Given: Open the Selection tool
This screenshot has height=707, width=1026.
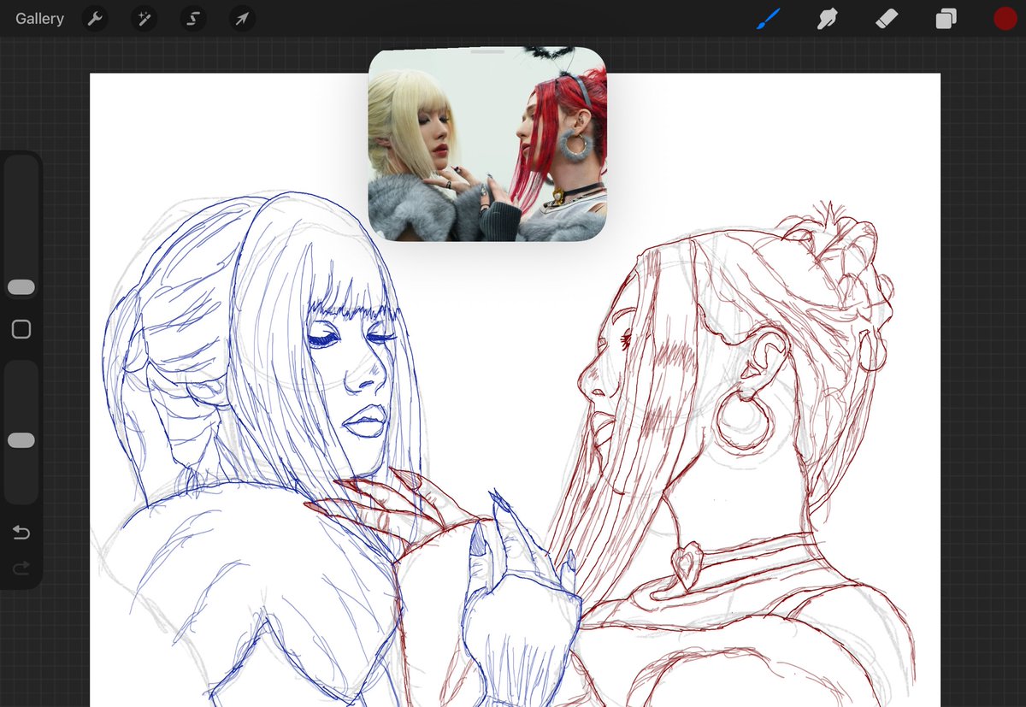Looking at the screenshot, I should [192, 18].
